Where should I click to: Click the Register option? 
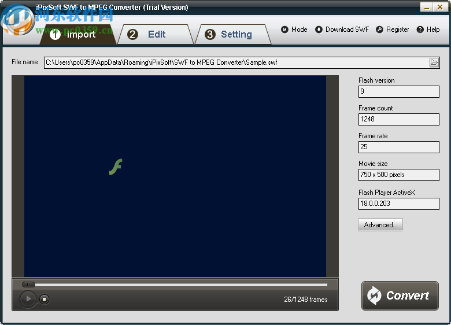(x=393, y=29)
